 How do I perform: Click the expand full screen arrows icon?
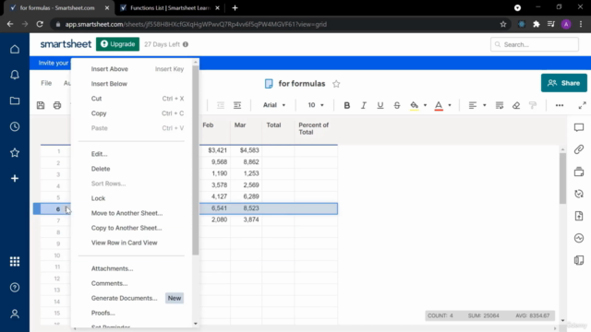[x=583, y=105]
